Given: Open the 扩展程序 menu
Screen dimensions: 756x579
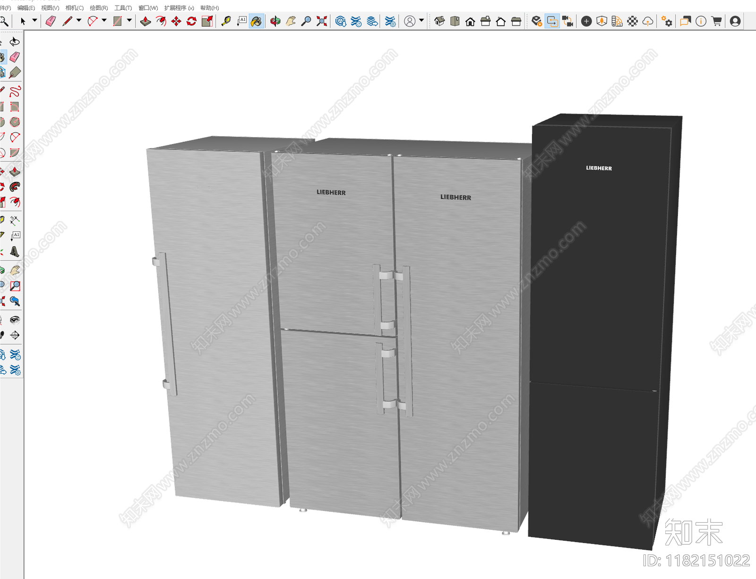Looking at the screenshot, I should [179, 8].
